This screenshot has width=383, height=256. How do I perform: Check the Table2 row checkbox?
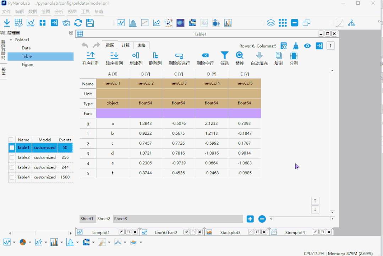12,157
